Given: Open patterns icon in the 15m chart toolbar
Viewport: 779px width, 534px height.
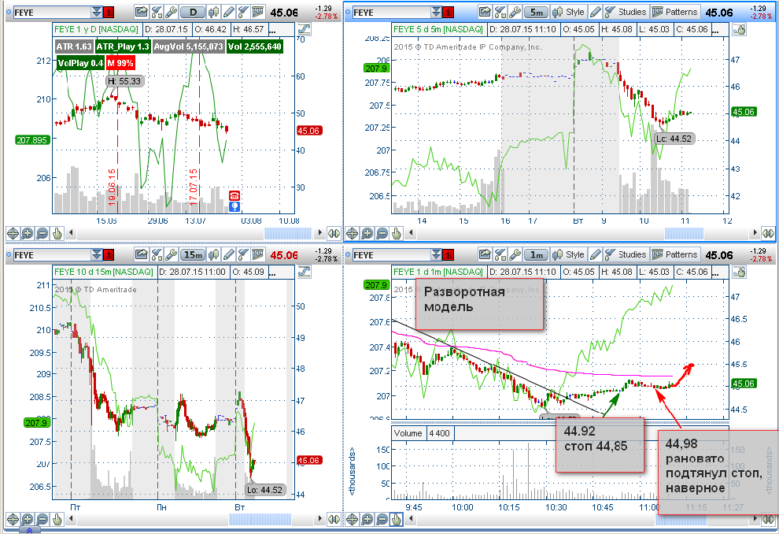Looking at the screenshot, I should (x=258, y=254).
